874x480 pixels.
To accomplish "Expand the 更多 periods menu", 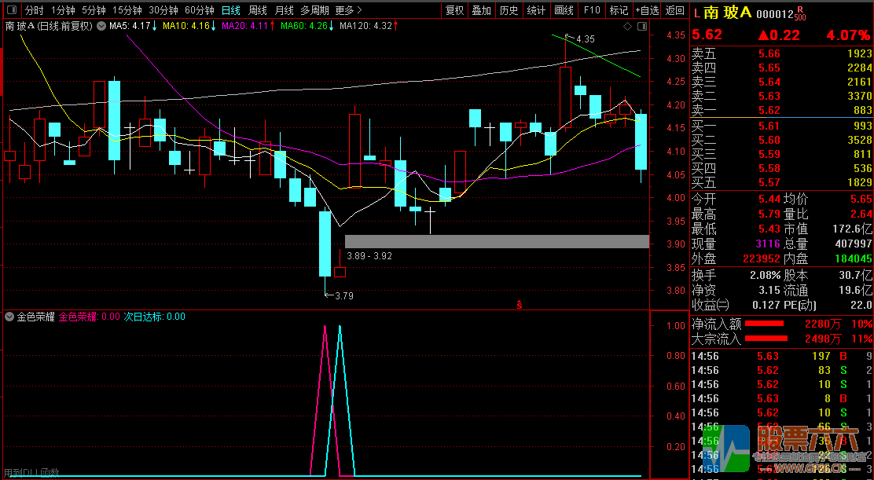I will 348,11.
